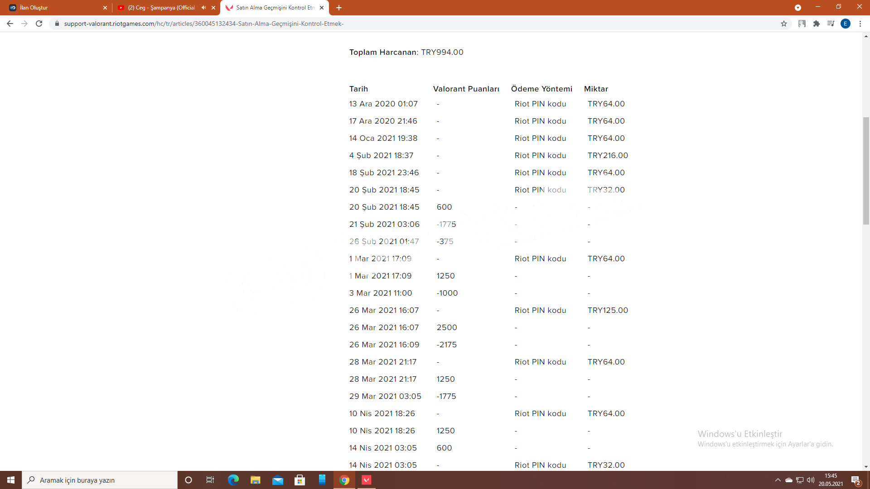870x489 pixels.
Task: Open the Chrome profile avatar E
Action: click(846, 24)
